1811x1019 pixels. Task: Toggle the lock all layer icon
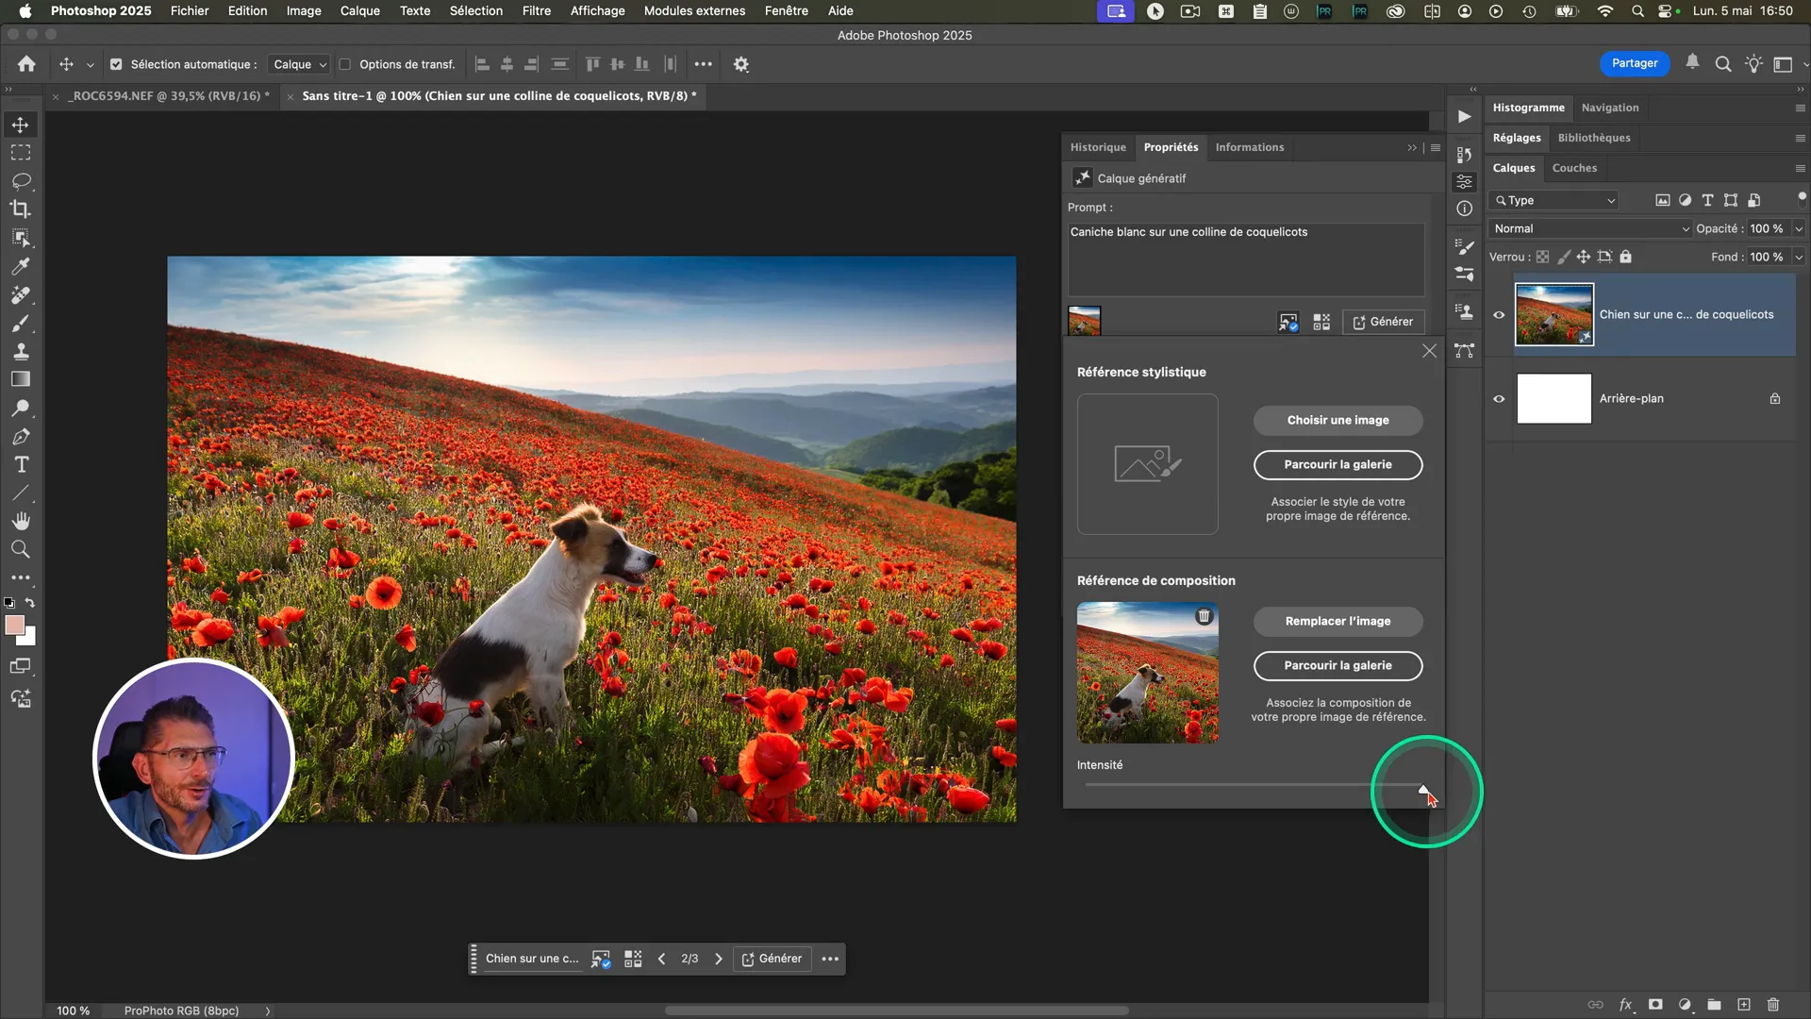[x=1625, y=257]
